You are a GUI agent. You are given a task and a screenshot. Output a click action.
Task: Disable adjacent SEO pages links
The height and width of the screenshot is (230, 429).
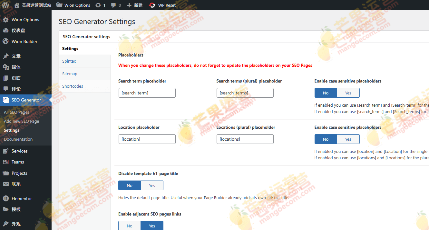pos(129,226)
